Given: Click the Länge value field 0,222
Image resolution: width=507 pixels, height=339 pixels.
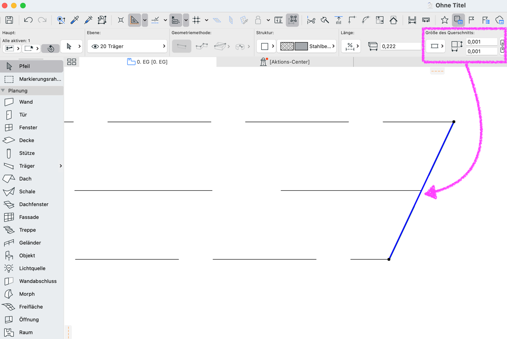Looking at the screenshot, I should (x=400, y=46).
